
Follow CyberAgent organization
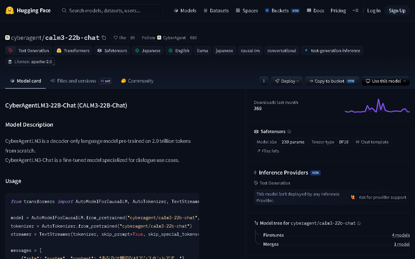163,38
